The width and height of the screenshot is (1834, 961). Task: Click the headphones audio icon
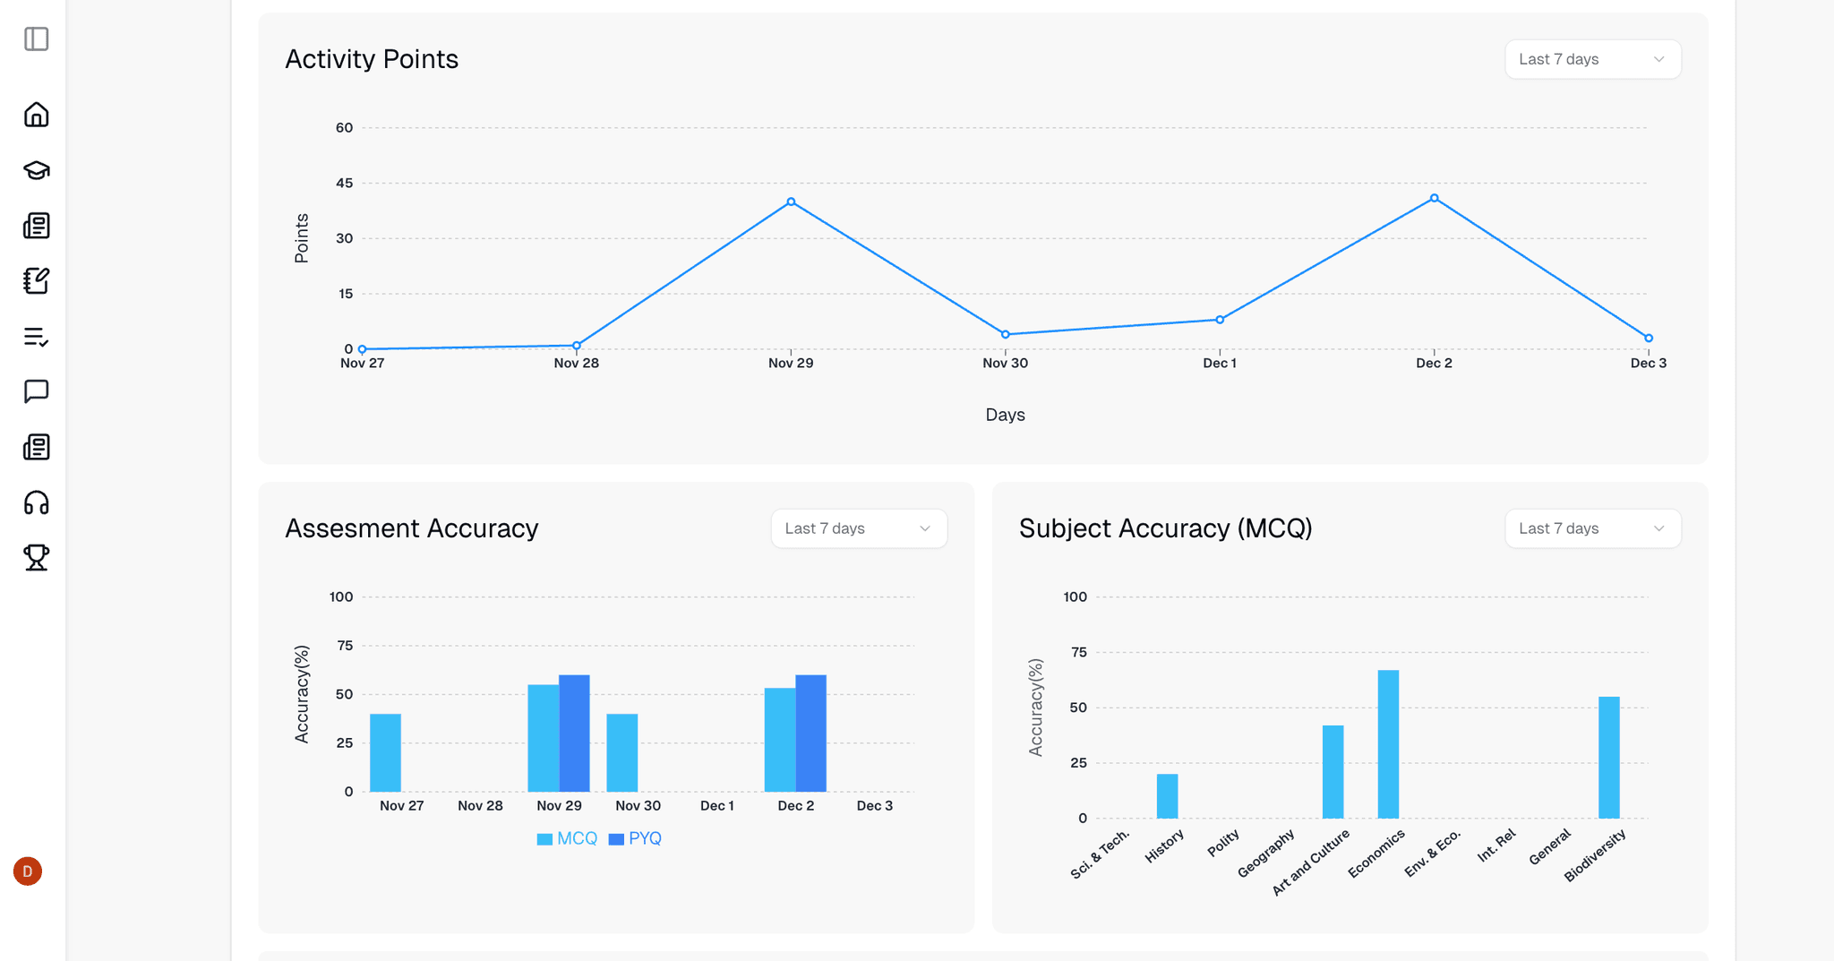pos(36,502)
